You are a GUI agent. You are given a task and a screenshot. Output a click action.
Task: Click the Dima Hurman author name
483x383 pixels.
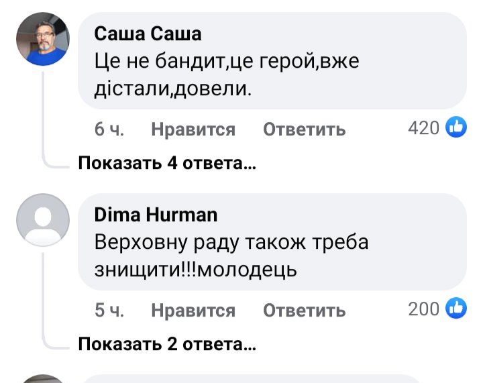156,214
